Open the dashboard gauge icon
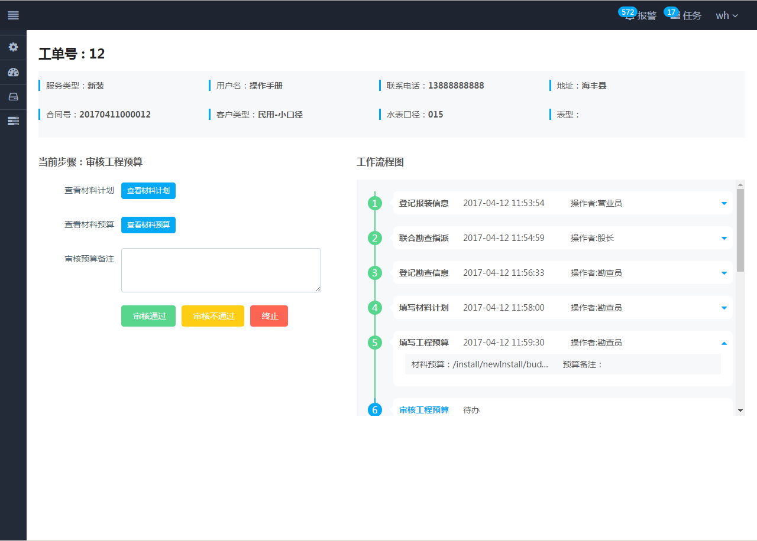Screen dimensions: 757x541 point(13,72)
